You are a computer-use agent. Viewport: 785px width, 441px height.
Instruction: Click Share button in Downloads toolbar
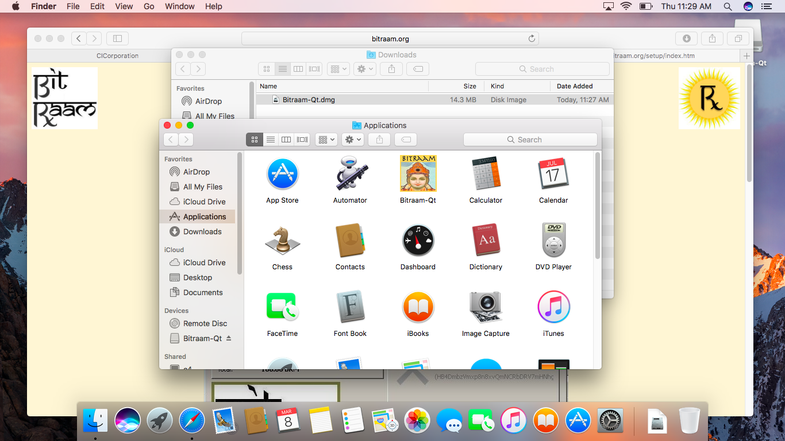(391, 69)
